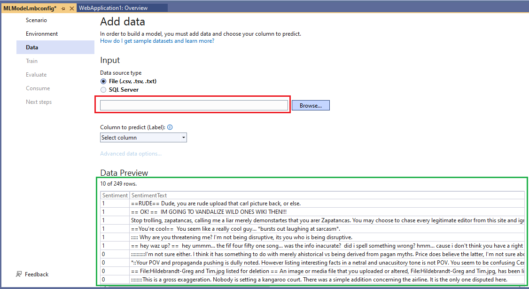View the Next steps section
The width and height of the screenshot is (529, 289).
click(39, 102)
